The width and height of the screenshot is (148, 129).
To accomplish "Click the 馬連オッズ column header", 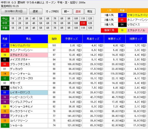I will pos(93,39).
